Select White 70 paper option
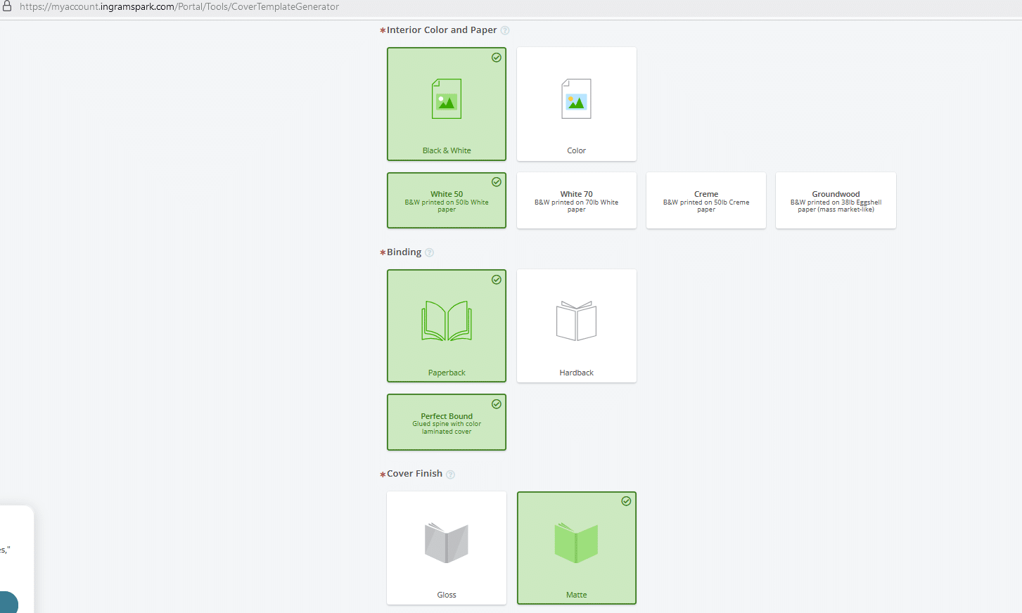Viewport: 1022px width, 613px height. (577, 200)
